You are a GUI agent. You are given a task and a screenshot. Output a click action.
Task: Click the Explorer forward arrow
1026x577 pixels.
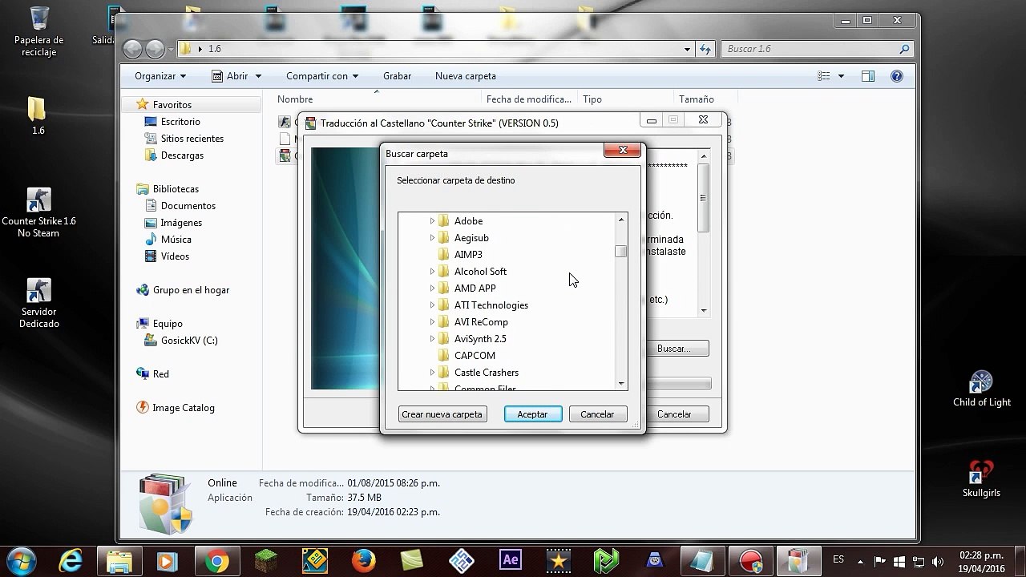155,49
